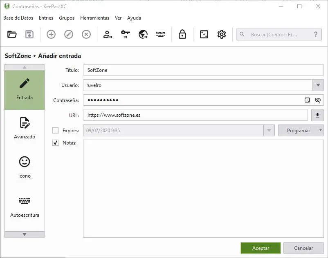Screen dimensions: 328x258
Task: Confirm entry with Aceptar button
Action: 261,248
